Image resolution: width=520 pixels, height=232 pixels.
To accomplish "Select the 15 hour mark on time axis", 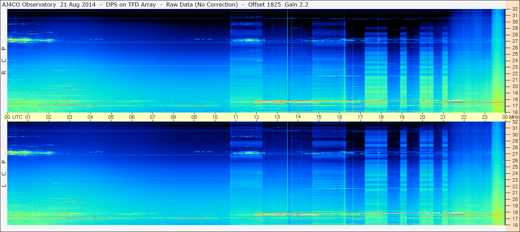I will point(319,117).
